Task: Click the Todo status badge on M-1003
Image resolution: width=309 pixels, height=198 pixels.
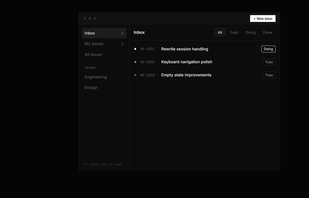Action: (x=269, y=75)
